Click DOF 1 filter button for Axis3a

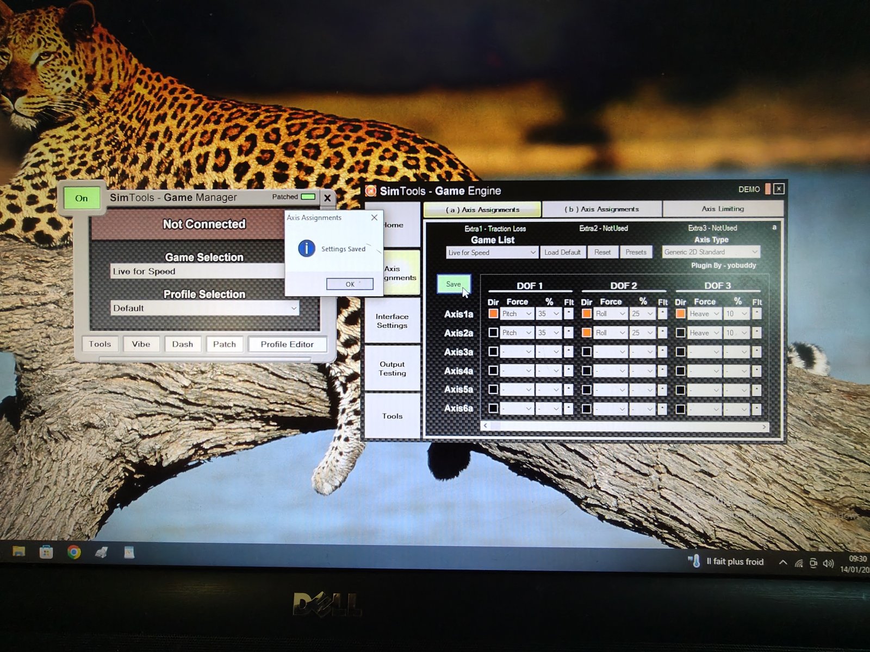click(x=569, y=352)
